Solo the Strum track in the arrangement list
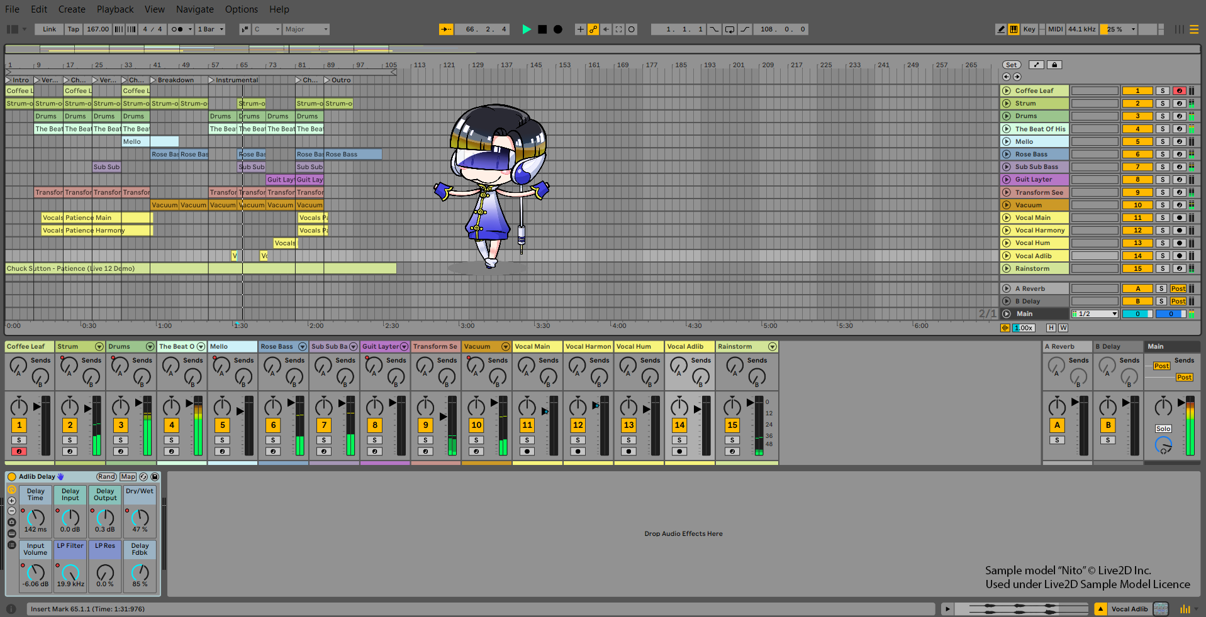 [x=1162, y=104]
